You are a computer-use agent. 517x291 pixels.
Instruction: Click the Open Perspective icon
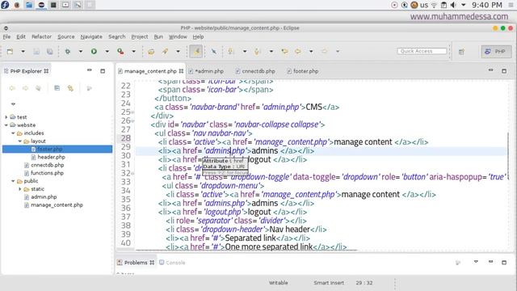click(x=461, y=52)
